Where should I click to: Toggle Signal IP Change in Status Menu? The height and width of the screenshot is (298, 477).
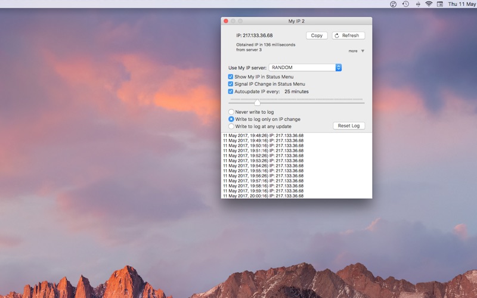coord(231,84)
